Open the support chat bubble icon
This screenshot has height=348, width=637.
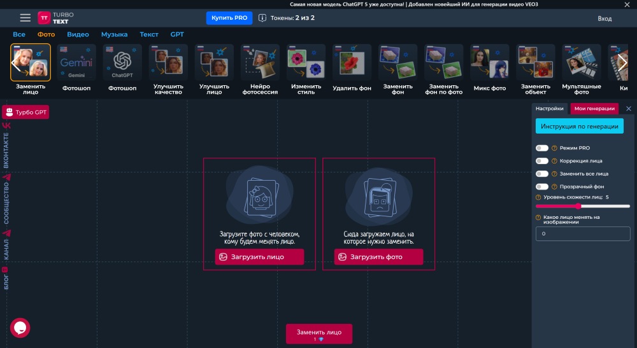[20, 328]
